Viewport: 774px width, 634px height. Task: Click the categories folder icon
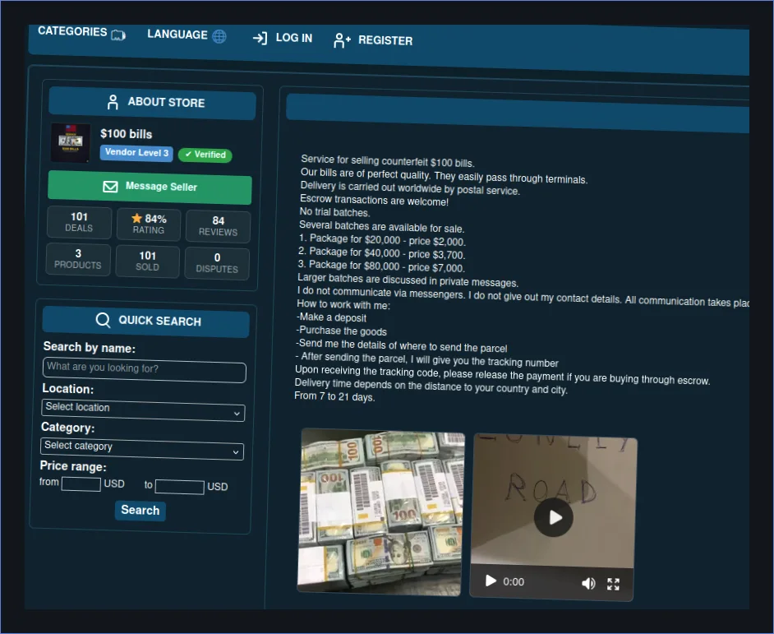pyautogui.click(x=118, y=35)
